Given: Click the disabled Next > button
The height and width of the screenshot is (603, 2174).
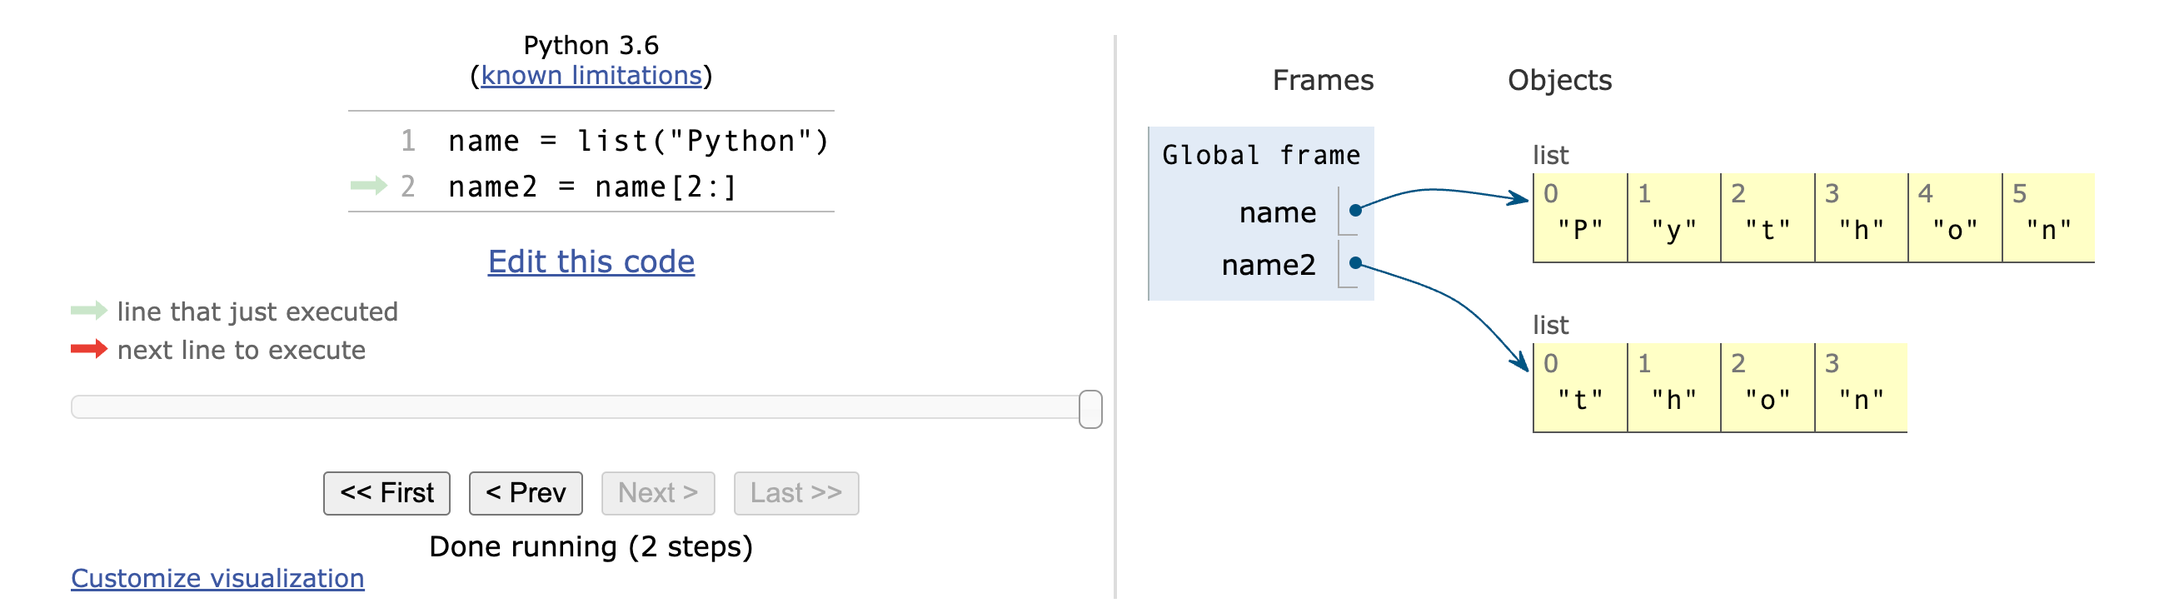Looking at the screenshot, I should click(658, 493).
